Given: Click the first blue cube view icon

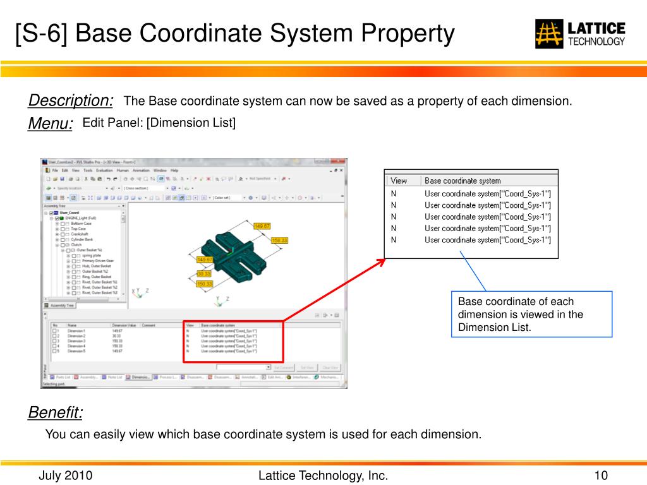Looking at the screenshot, I should pyautogui.click(x=99, y=198).
